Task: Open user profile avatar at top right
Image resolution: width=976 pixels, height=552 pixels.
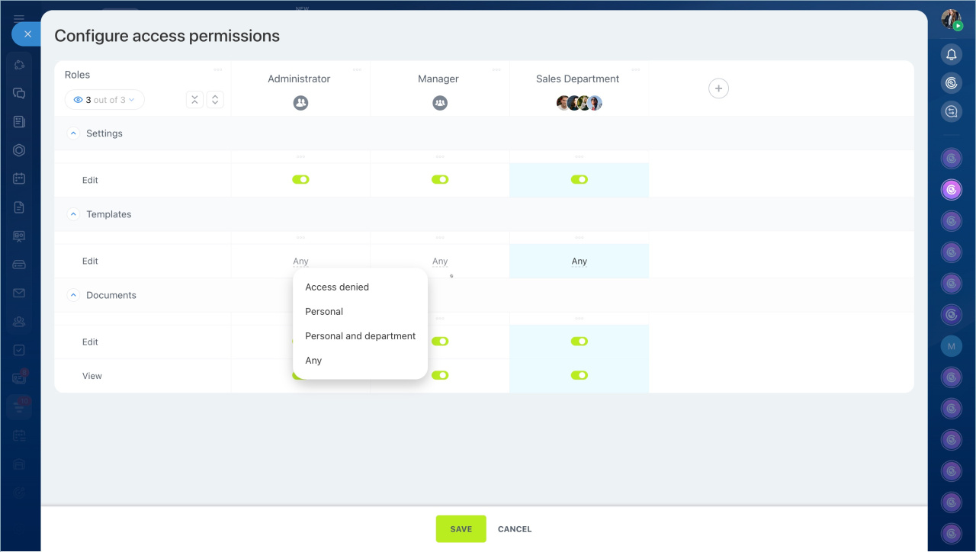Action: pyautogui.click(x=951, y=20)
